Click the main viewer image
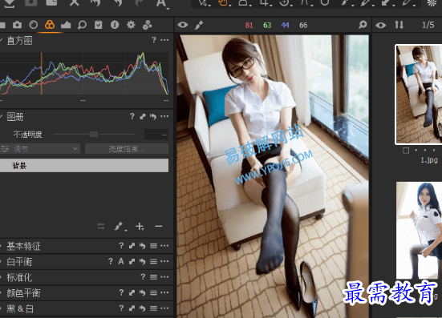 pos(273,176)
